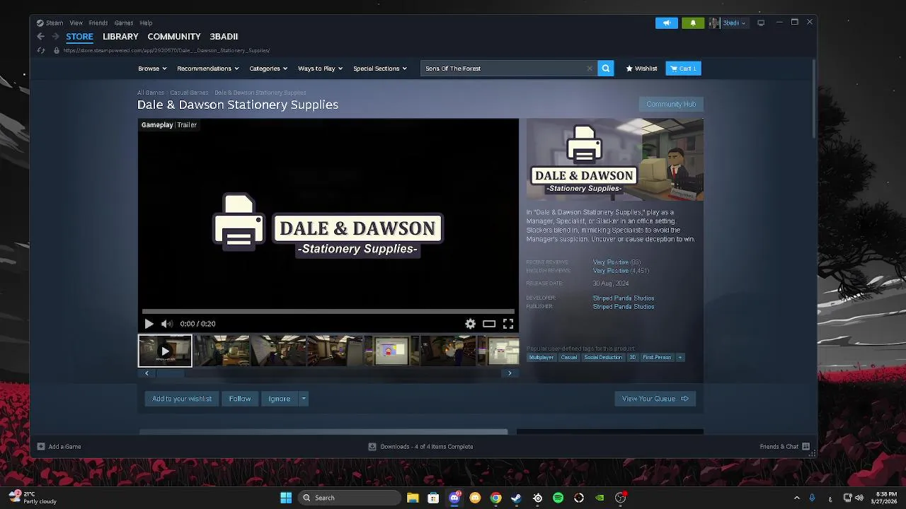
Task: Switch to the LIBRARY tab
Action: coord(120,36)
